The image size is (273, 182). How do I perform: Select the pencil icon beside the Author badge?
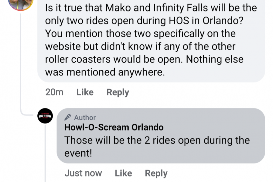pos(67,118)
